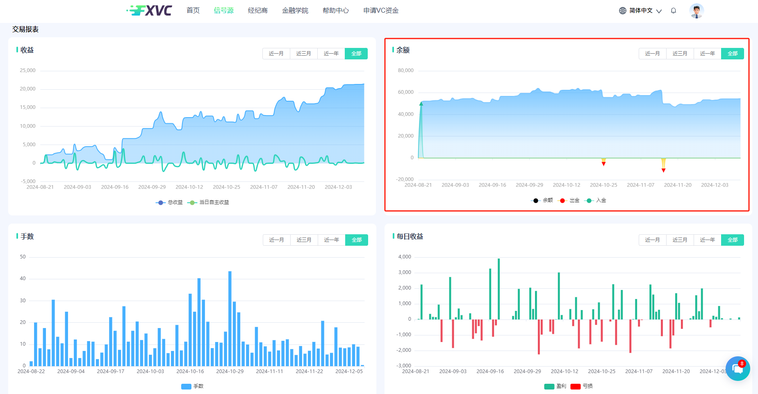Click the green 入金 deposit marker
This screenshot has height=394, width=758.
tap(421, 104)
